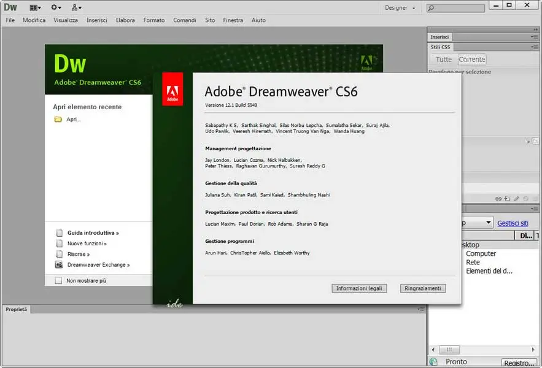Switch CSS view to Corrente

(472, 59)
